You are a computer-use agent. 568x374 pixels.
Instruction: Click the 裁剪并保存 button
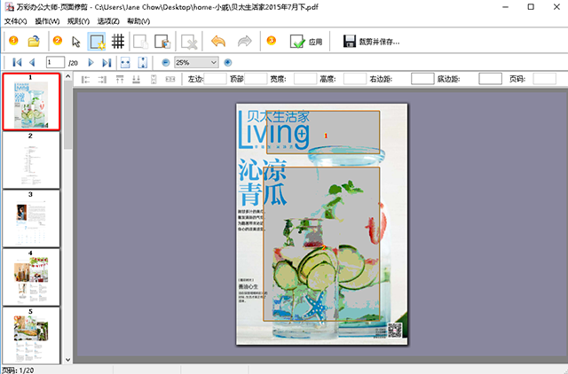(x=368, y=42)
